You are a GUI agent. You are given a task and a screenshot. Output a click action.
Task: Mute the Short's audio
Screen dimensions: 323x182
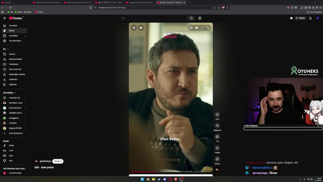(x=141, y=28)
